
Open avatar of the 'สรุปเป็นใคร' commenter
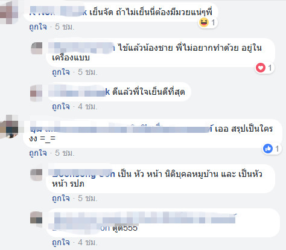(x=9, y=127)
